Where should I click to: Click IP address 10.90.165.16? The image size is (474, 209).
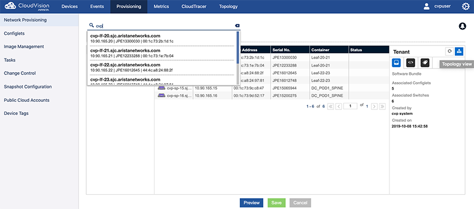(x=206, y=95)
